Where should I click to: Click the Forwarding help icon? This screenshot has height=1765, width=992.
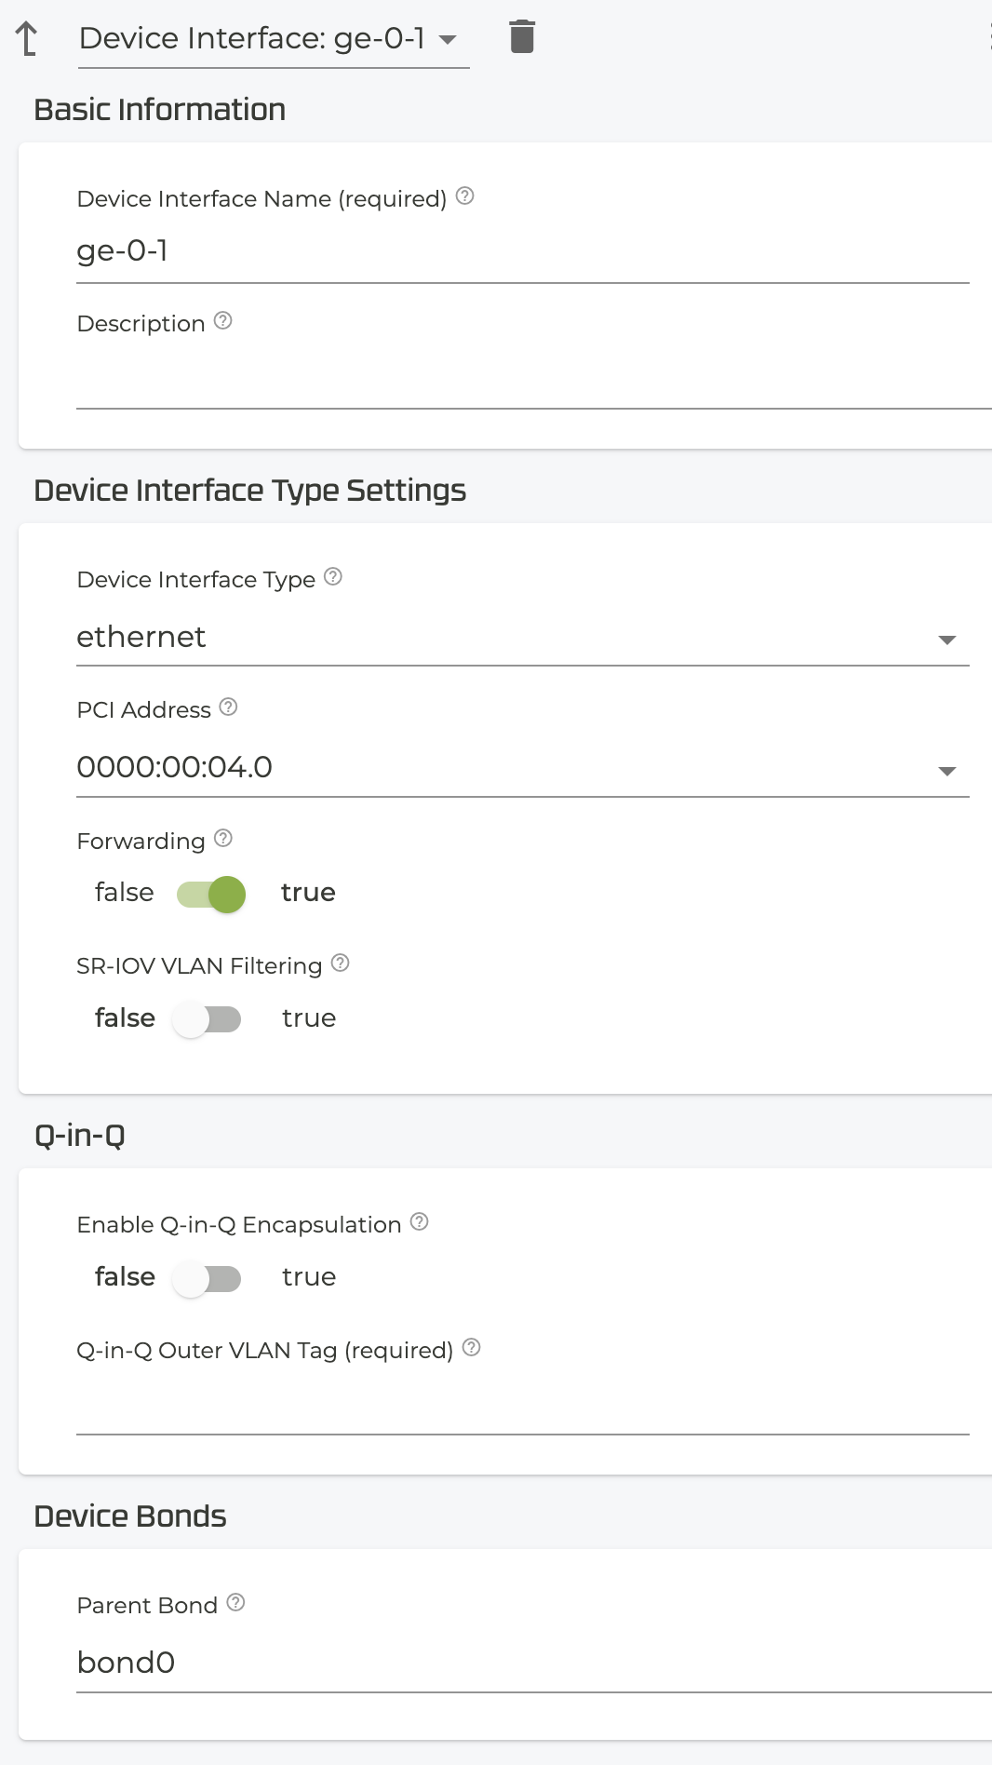pos(223,839)
